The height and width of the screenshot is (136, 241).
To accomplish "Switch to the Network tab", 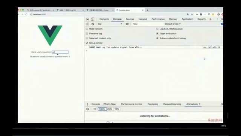I will tap(143, 19).
